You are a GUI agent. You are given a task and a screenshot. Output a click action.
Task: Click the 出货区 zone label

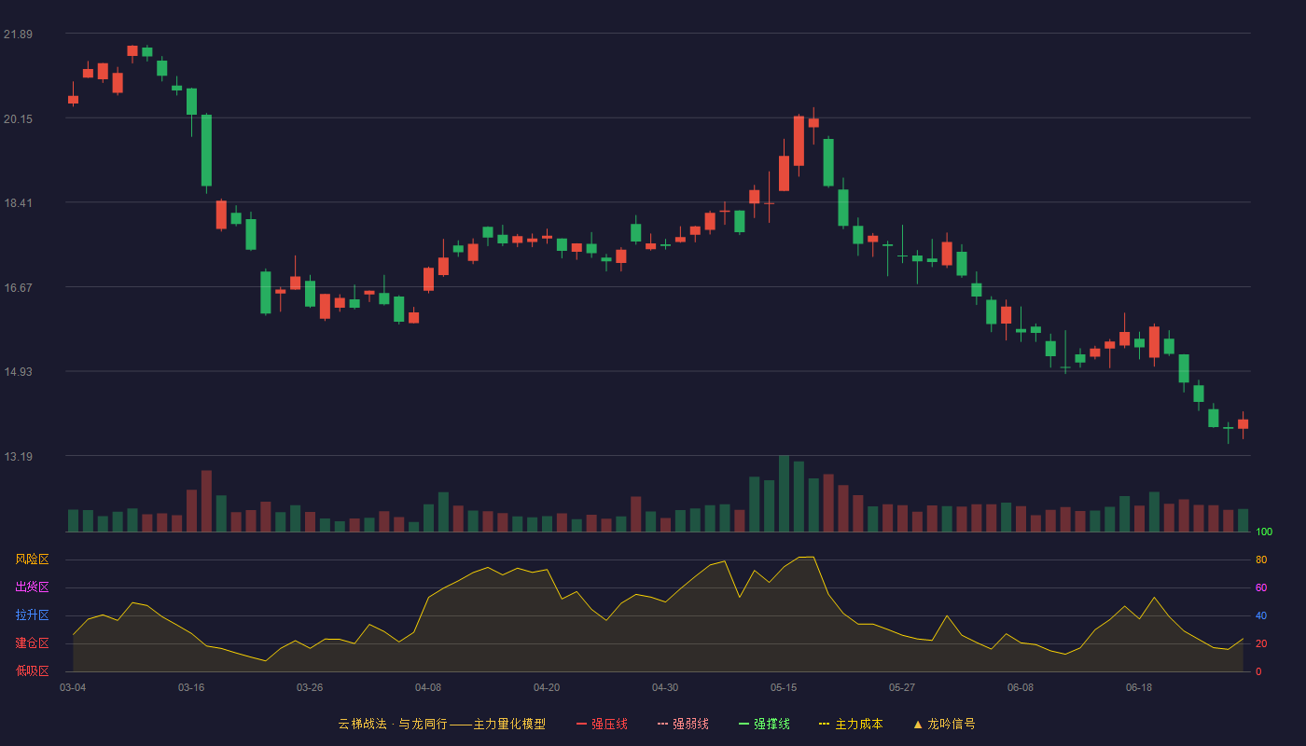32,587
